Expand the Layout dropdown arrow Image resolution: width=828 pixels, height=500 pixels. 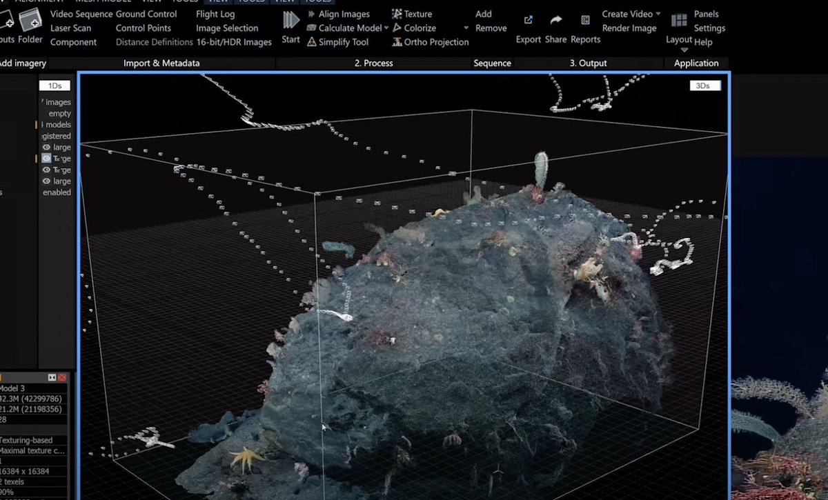pyautogui.click(x=684, y=50)
